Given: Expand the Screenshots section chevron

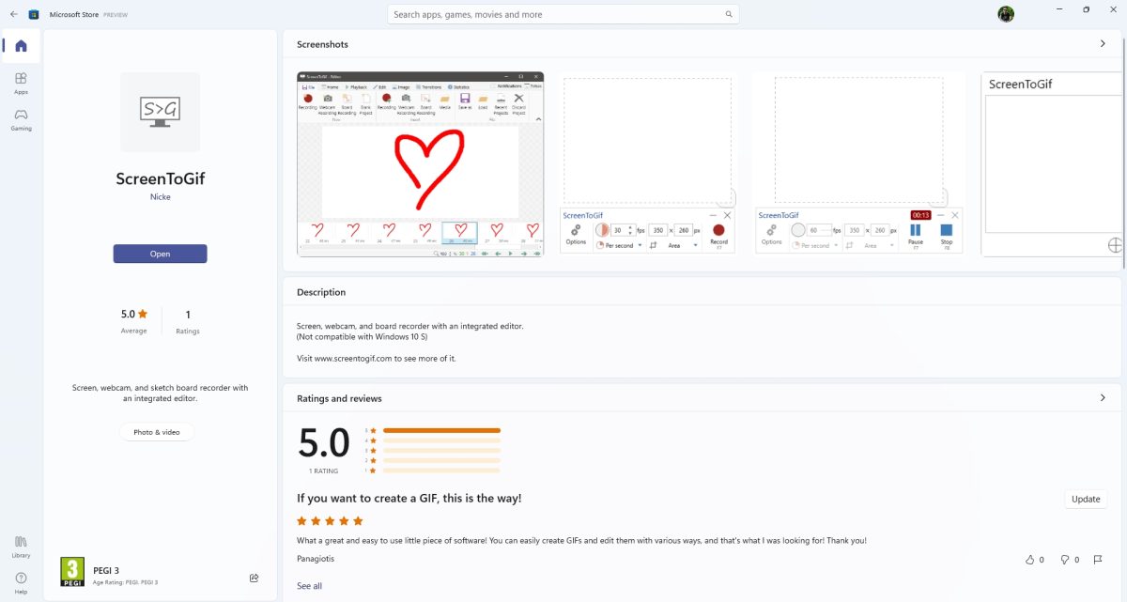Looking at the screenshot, I should tap(1103, 44).
